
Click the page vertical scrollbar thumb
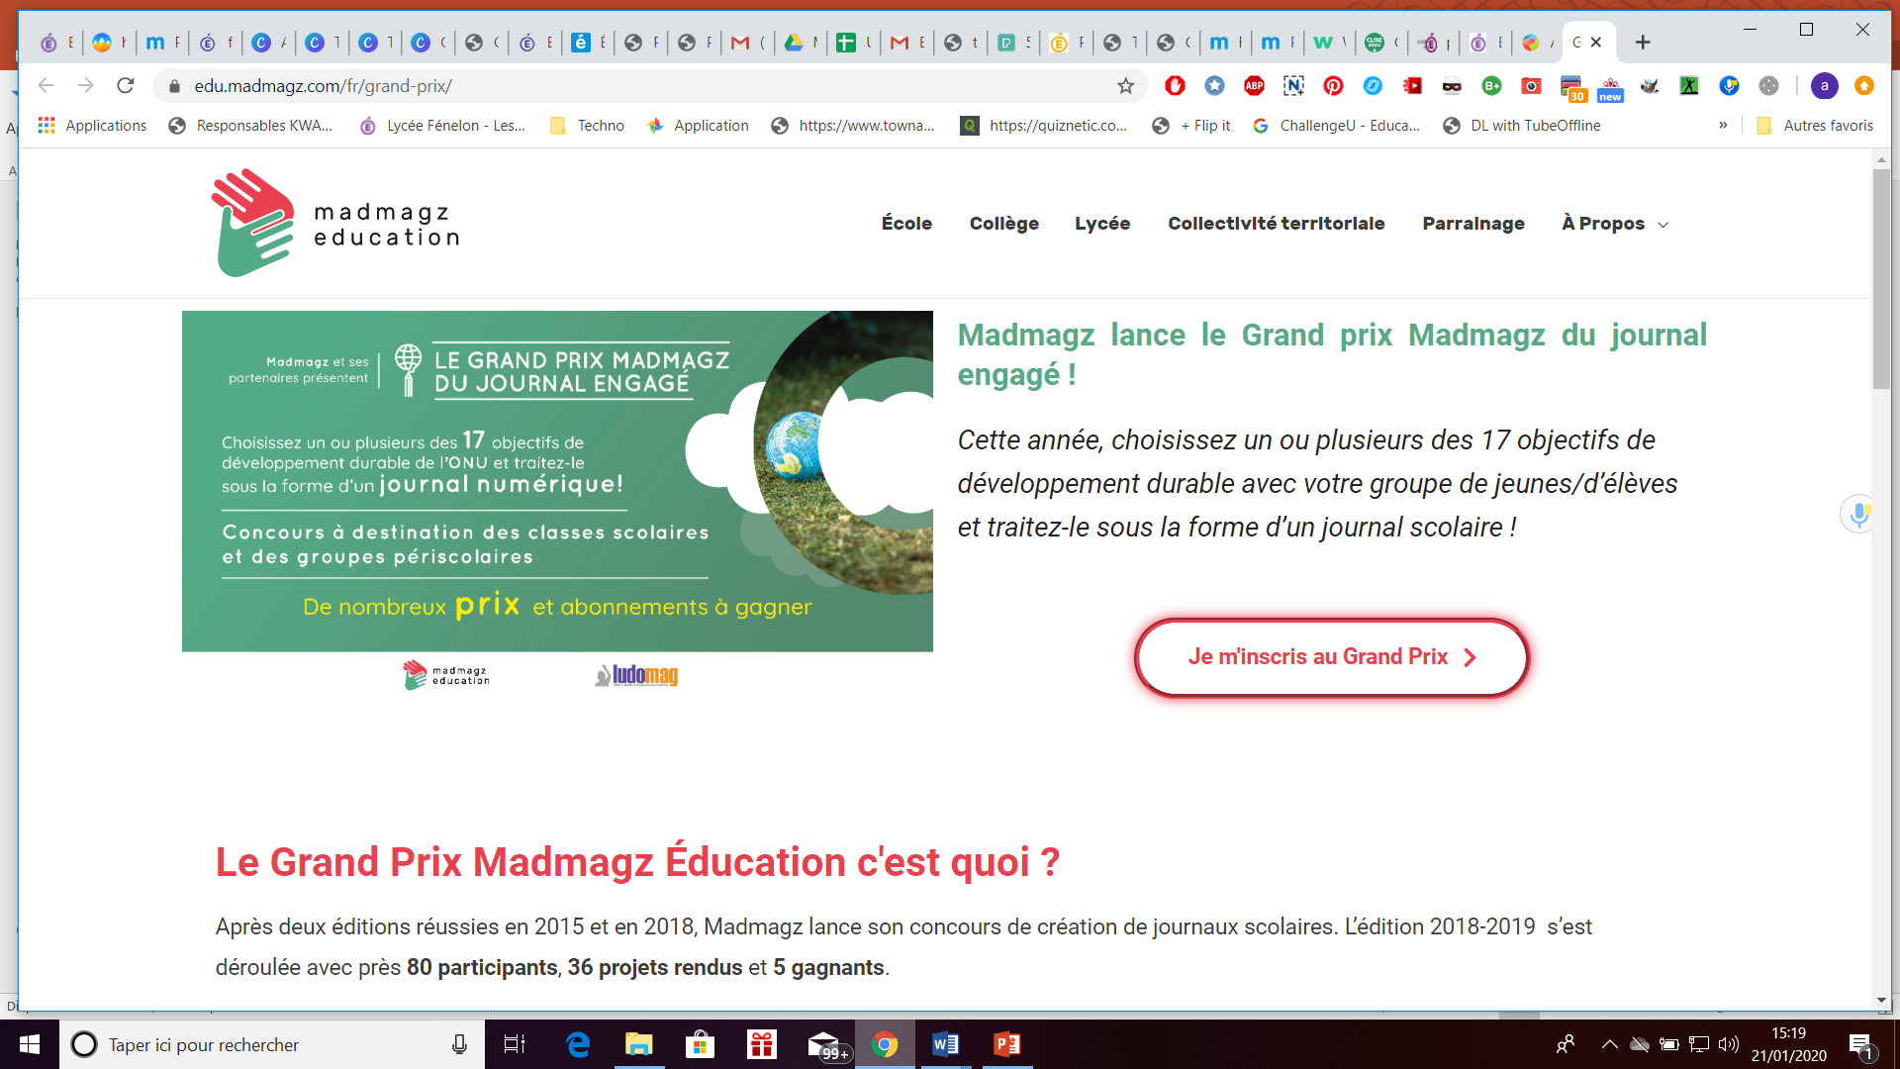pyautogui.click(x=1881, y=277)
